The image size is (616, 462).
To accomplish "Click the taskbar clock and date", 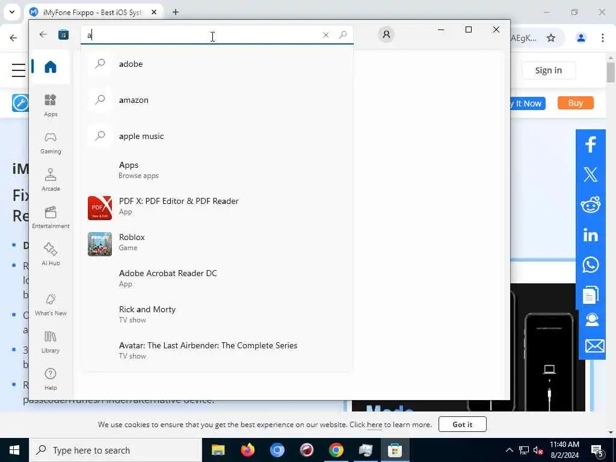I will tap(564, 450).
